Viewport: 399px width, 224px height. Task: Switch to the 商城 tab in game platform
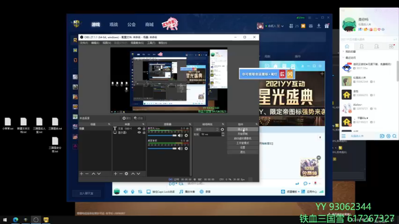pos(149,24)
